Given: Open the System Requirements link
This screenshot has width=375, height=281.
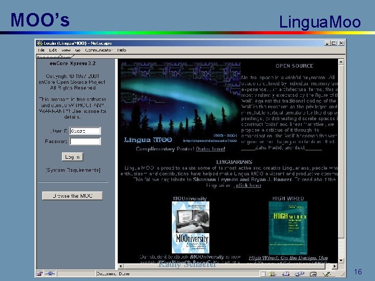Looking at the screenshot, I should [73, 170].
